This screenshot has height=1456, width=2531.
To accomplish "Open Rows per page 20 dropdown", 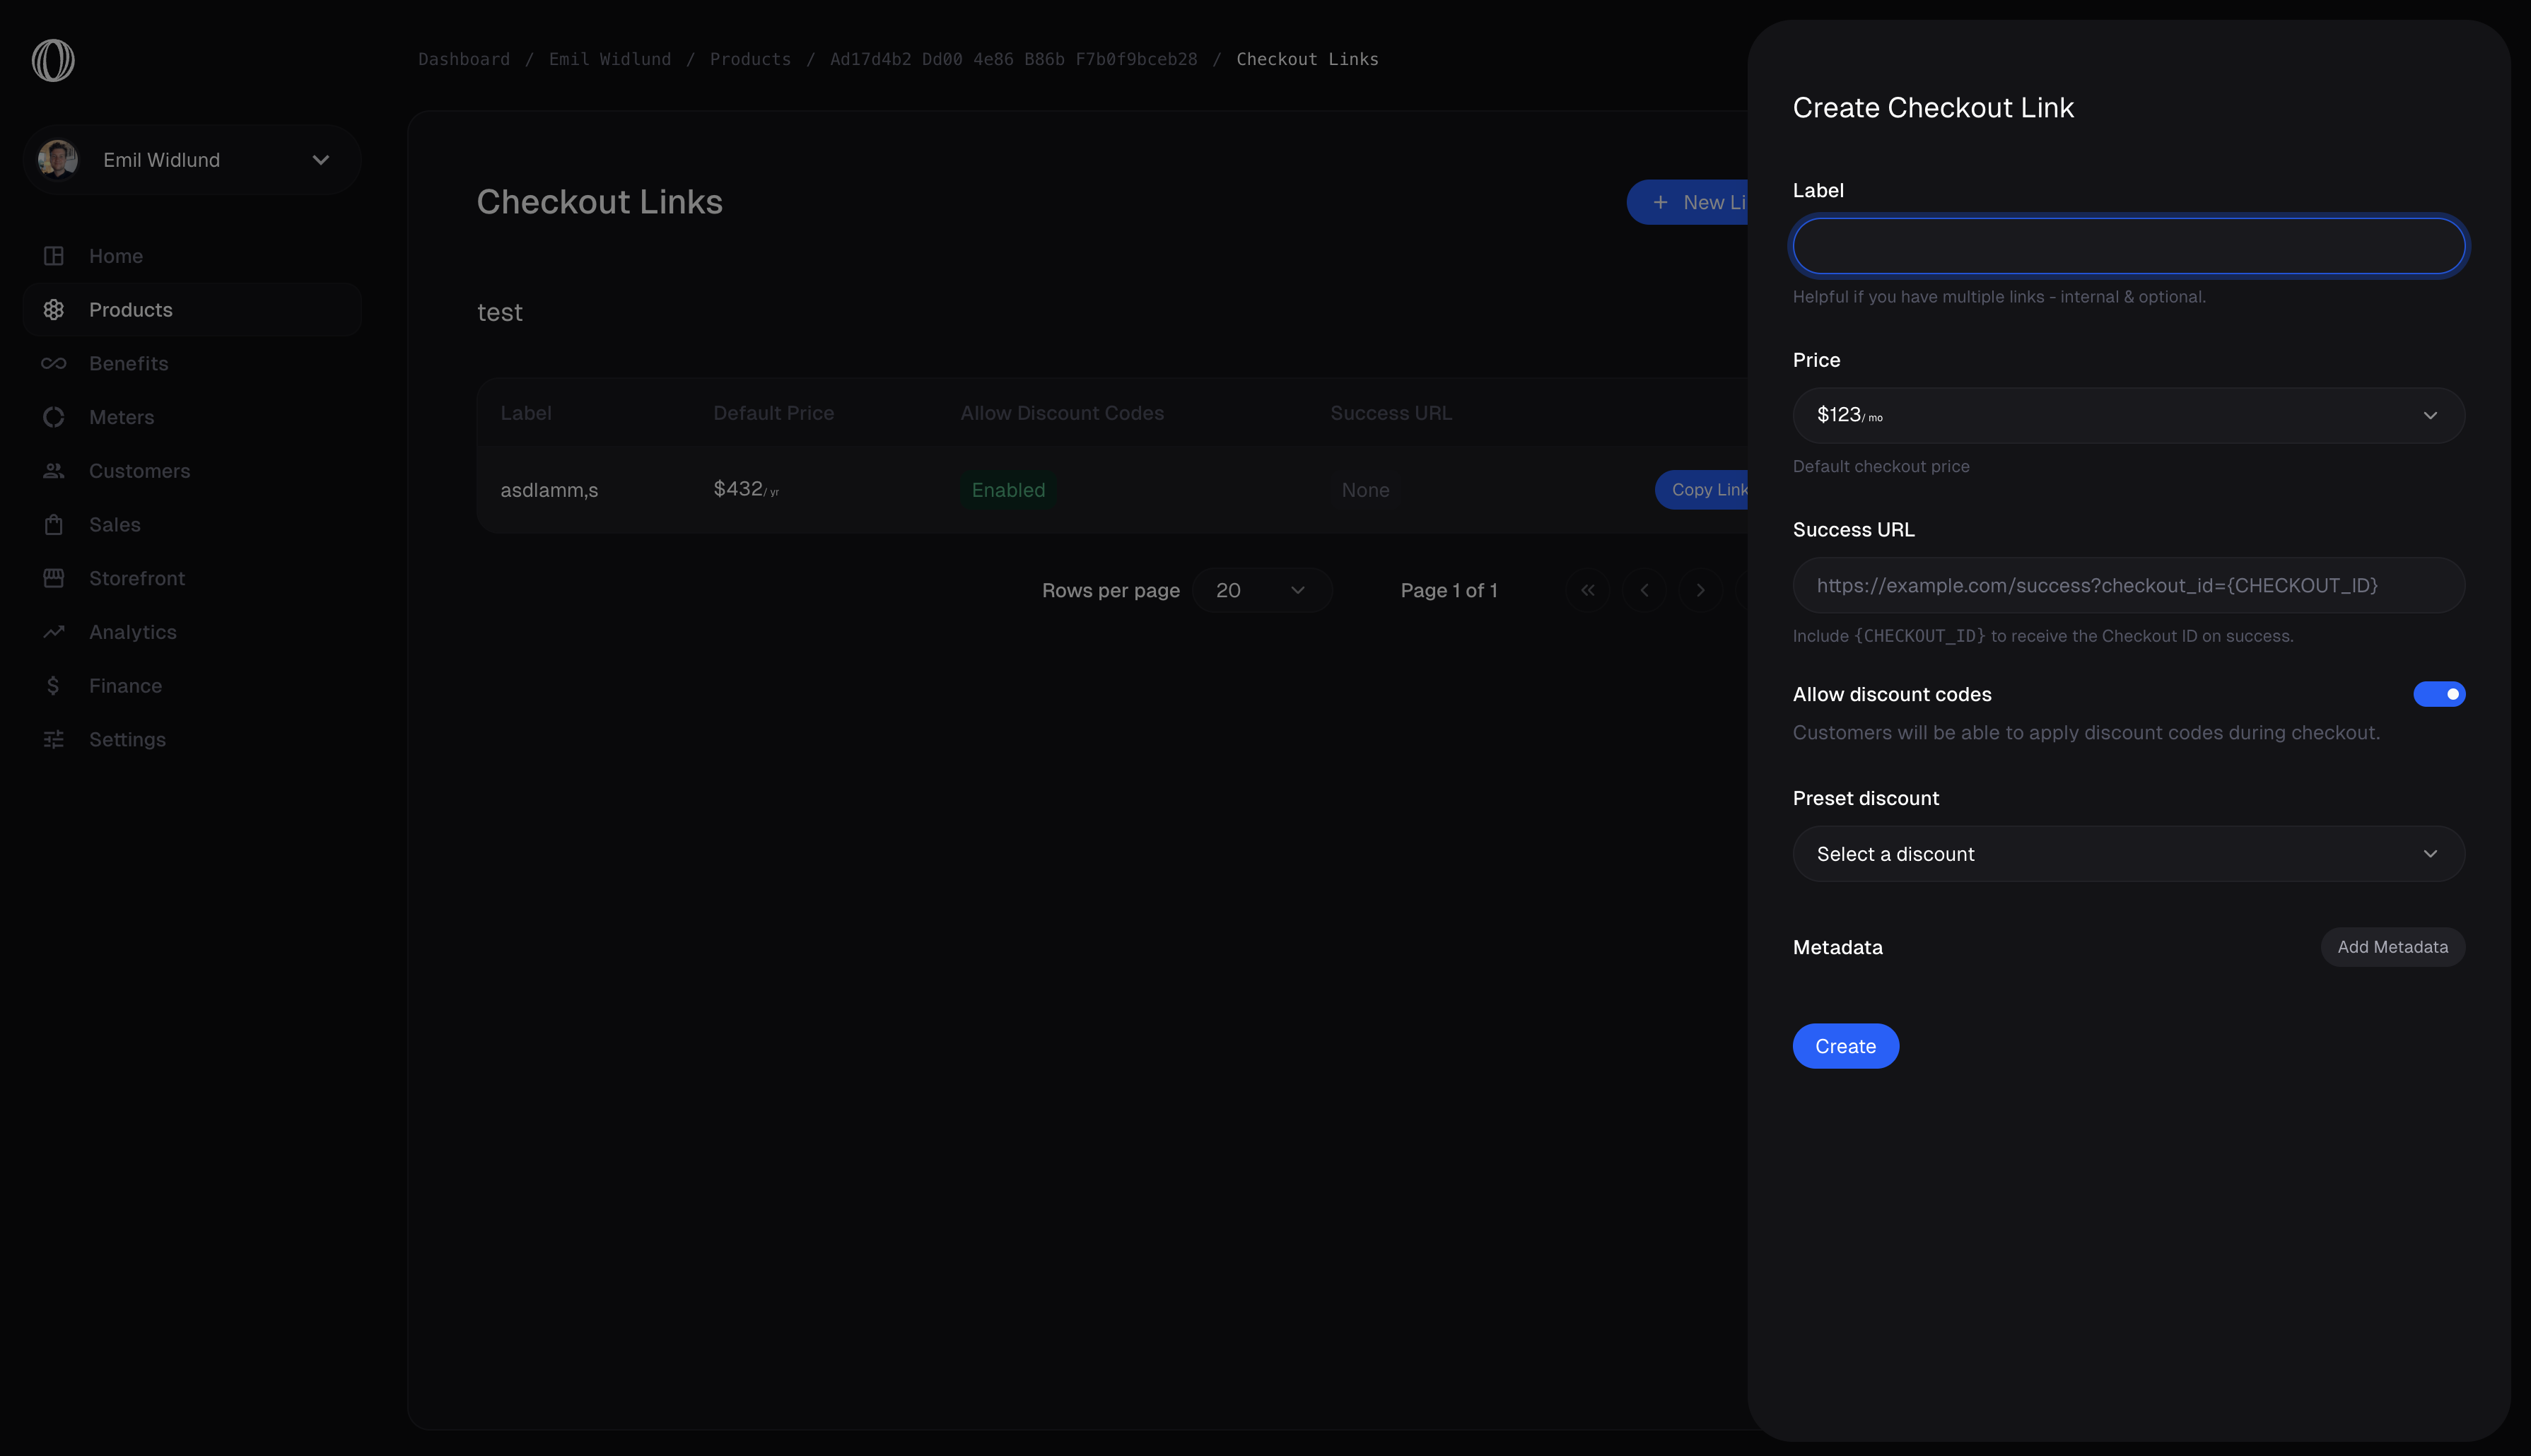I will [x=1262, y=590].
